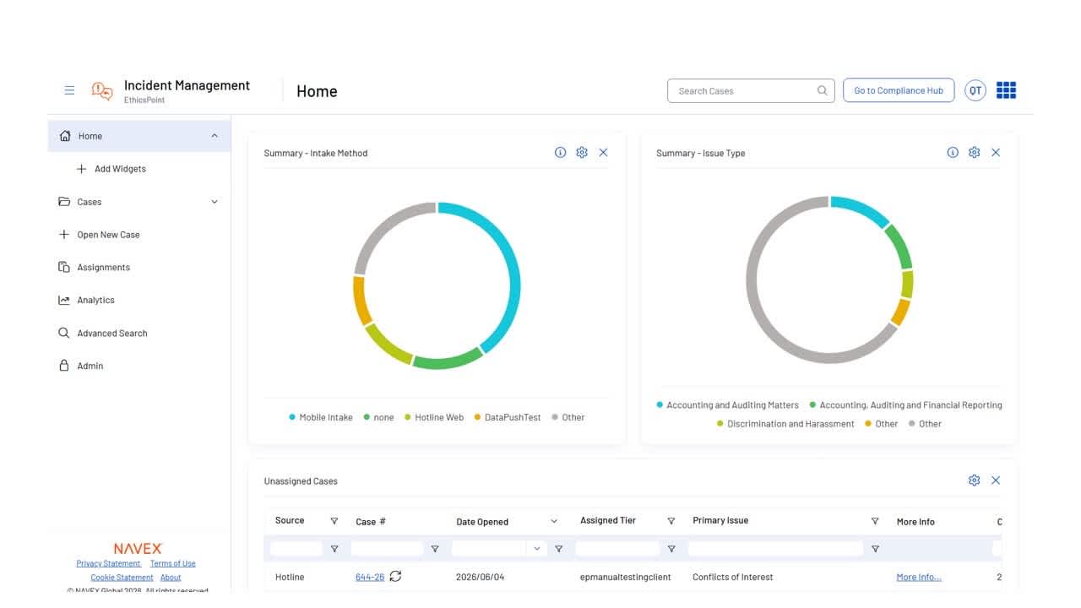Viewport: 1081px width, 608px height.
Task: Click the Search Cases input field
Action: [x=743, y=90]
